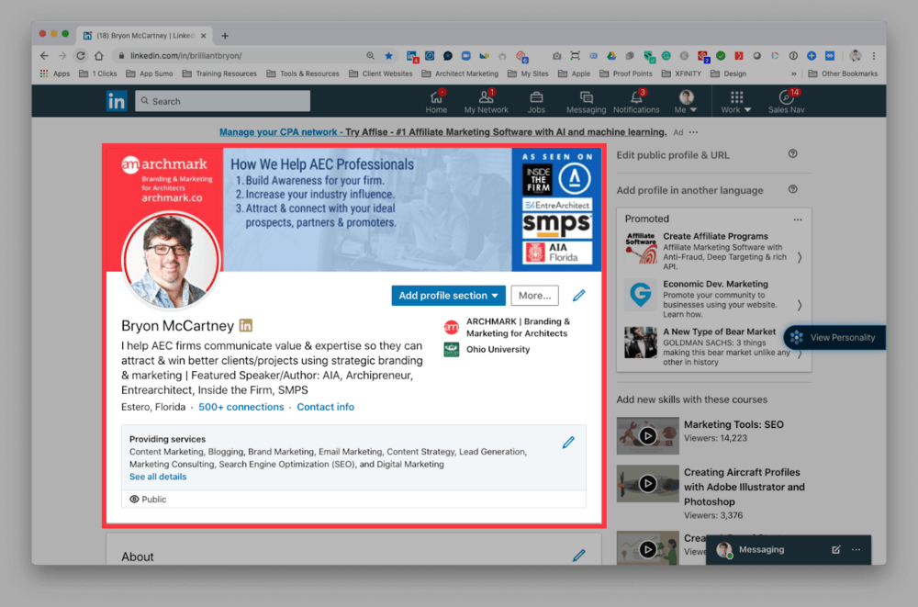This screenshot has height=607, width=918.
Task: Open the LinkedIn logo home icon
Action: click(x=116, y=101)
